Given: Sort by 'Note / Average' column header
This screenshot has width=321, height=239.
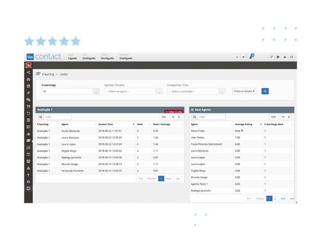Looking at the screenshot, I should tap(168, 124).
